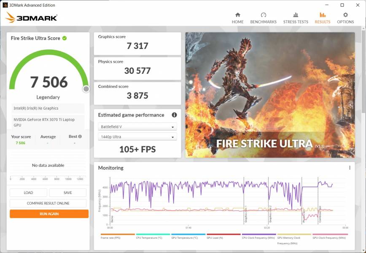Click the green Your score value 7 506
This screenshot has height=253, width=366.
click(20, 143)
